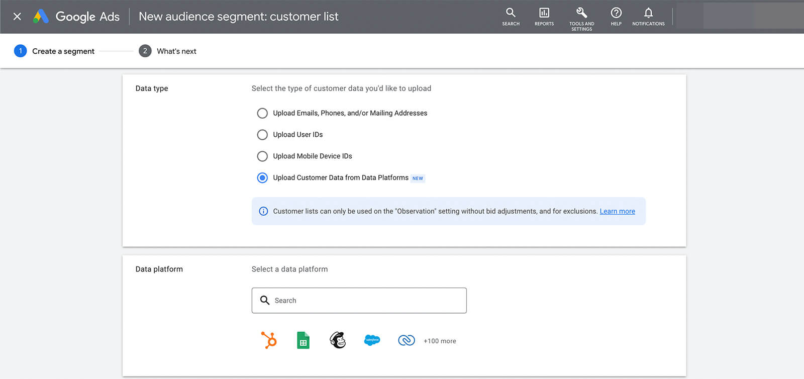Focus the data platform Search field
This screenshot has width=804, height=379.
359,300
